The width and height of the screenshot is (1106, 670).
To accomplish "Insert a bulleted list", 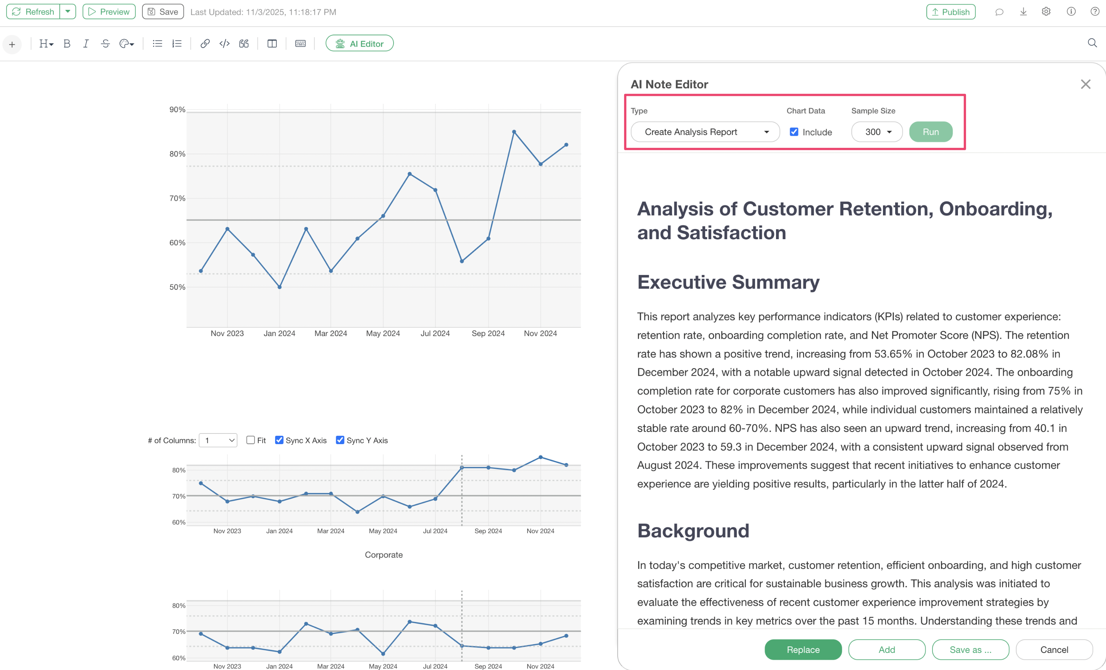I will click(x=157, y=43).
